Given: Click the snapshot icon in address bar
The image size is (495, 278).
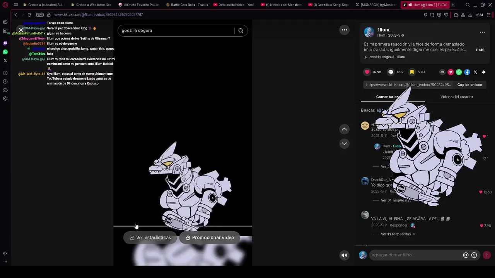Looking at the screenshot, I should [432, 15].
